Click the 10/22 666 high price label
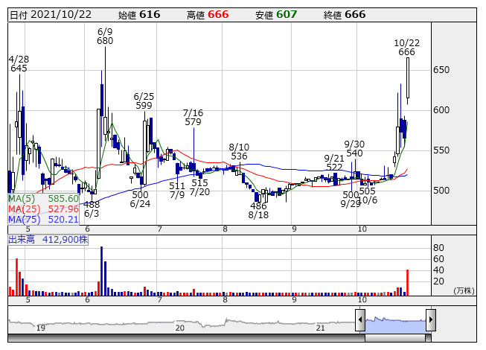The image size is (486, 350). click(x=406, y=48)
